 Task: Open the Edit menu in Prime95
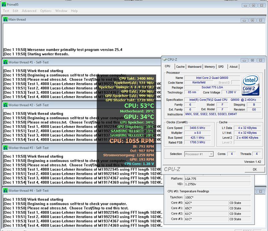pyautogui.click(x=15, y=11)
